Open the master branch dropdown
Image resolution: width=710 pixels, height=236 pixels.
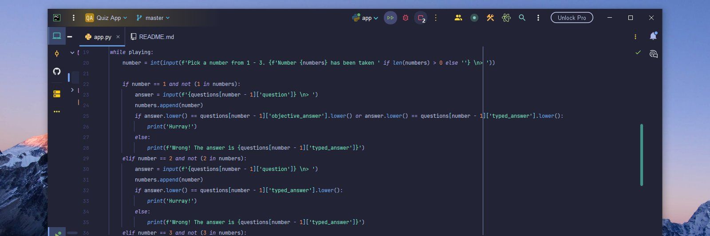153,18
